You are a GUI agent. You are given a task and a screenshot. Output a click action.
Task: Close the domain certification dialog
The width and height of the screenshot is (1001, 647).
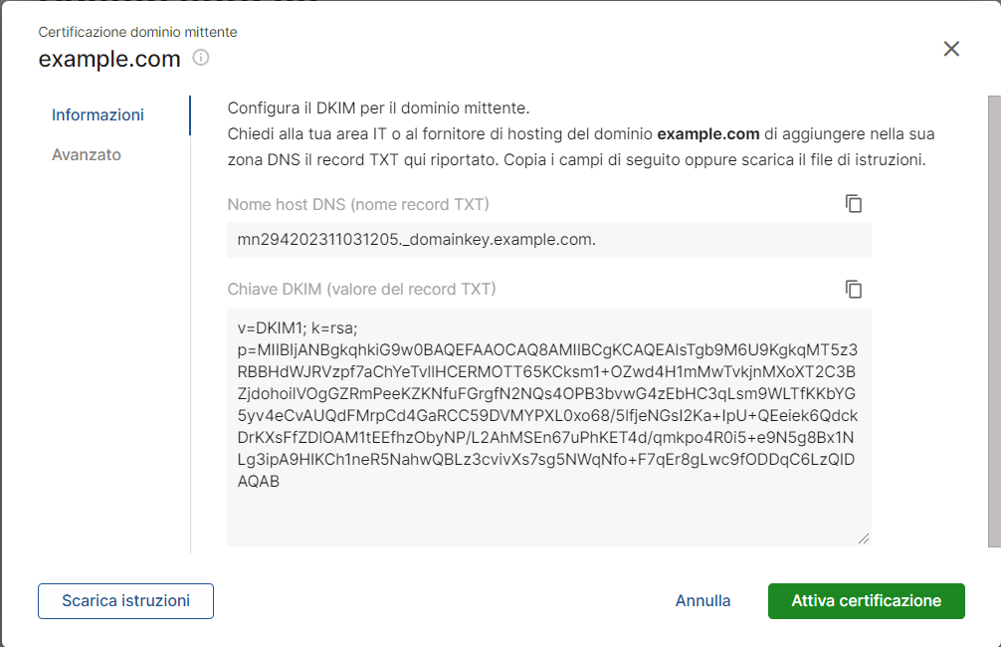click(x=951, y=49)
